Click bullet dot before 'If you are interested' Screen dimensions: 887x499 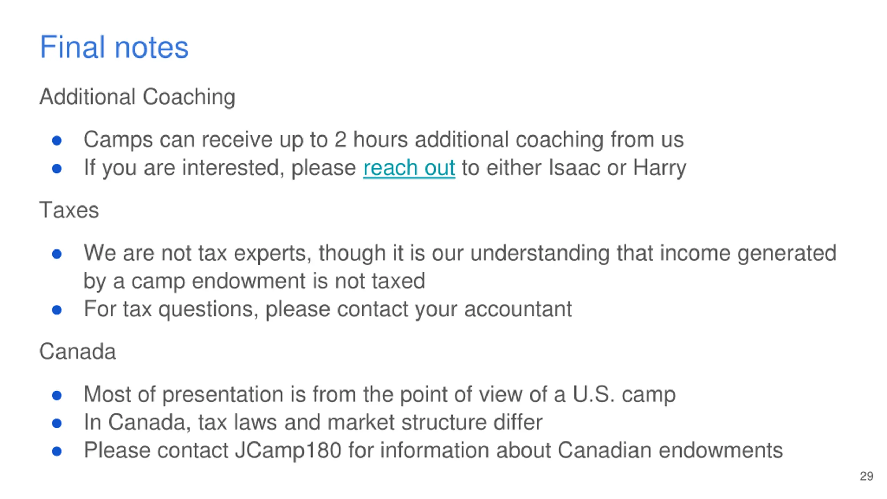click(56, 169)
